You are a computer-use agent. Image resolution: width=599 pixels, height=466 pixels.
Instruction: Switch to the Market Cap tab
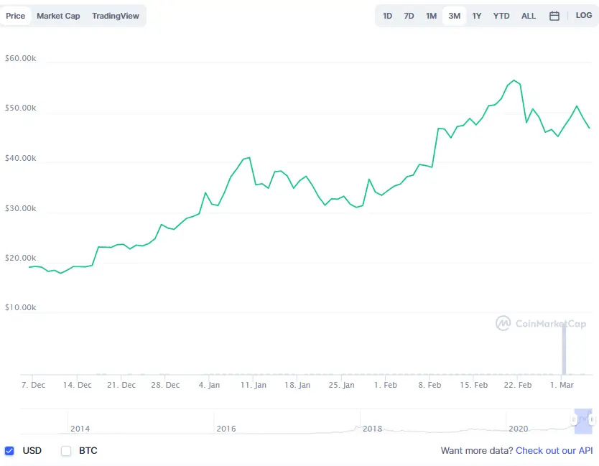(x=58, y=16)
